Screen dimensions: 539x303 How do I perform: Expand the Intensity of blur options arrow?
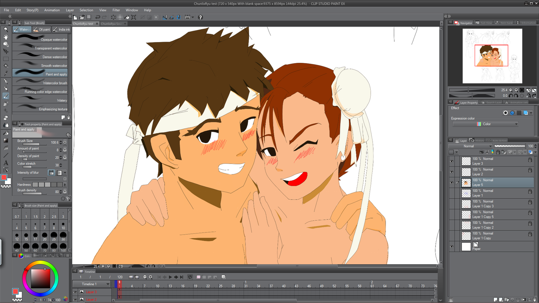65,173
